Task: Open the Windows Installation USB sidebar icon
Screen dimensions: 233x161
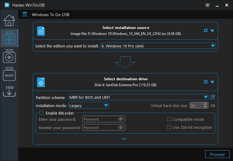Action: pos(9,56)
